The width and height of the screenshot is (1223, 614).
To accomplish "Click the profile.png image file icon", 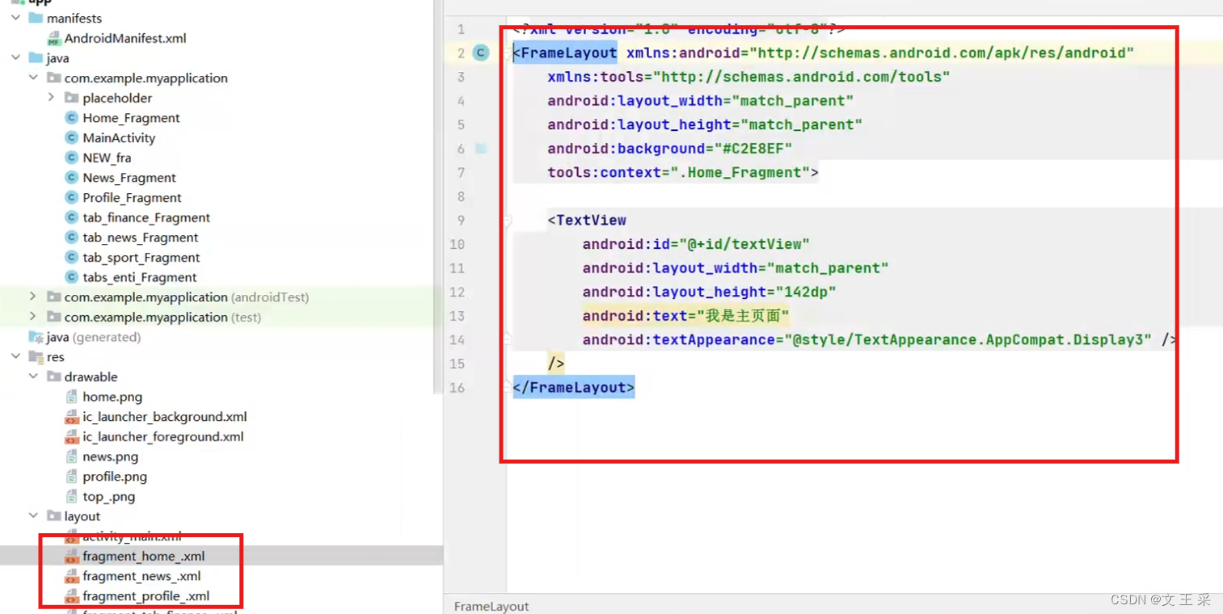I will tap(71, 477).
